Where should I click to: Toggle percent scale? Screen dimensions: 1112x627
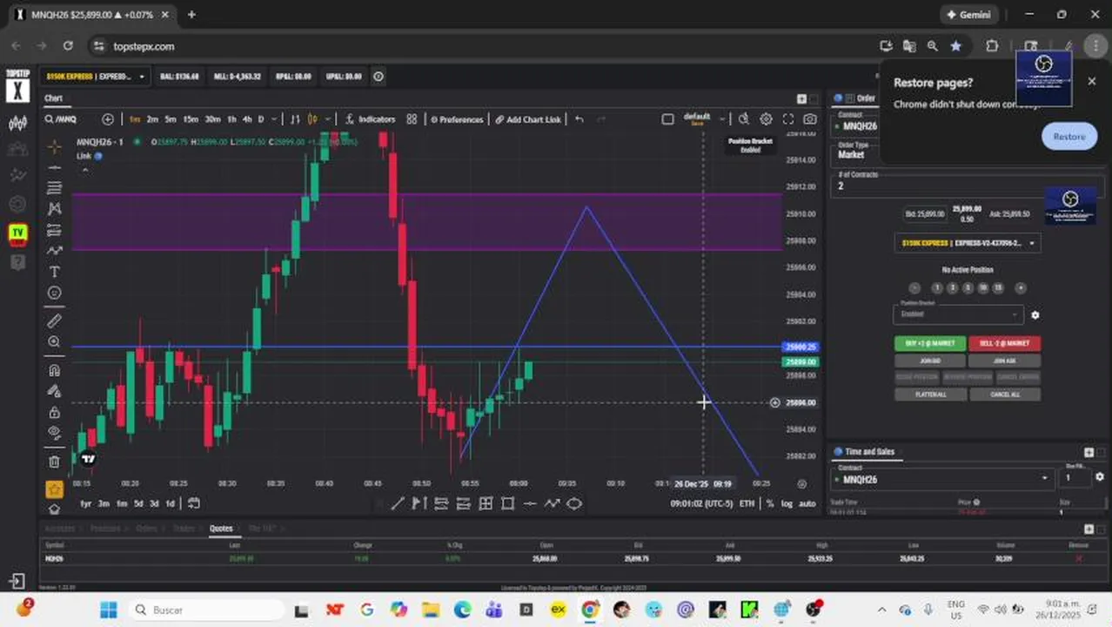coord(769,503)
